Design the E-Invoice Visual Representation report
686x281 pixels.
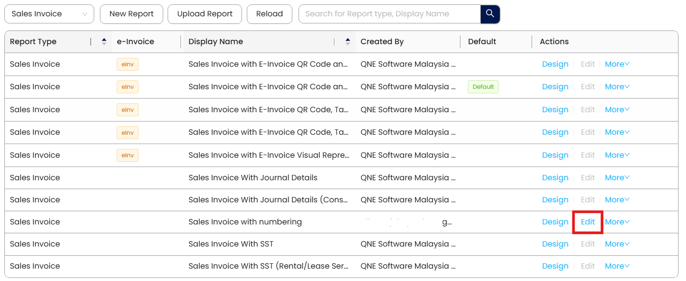(x=555, y=155)
